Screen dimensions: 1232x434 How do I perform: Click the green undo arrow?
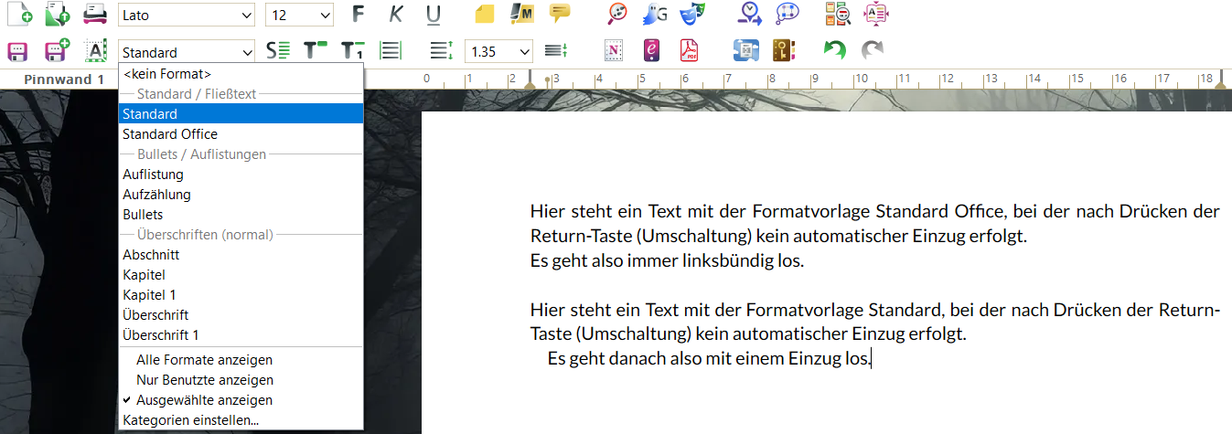coord(834,51)
